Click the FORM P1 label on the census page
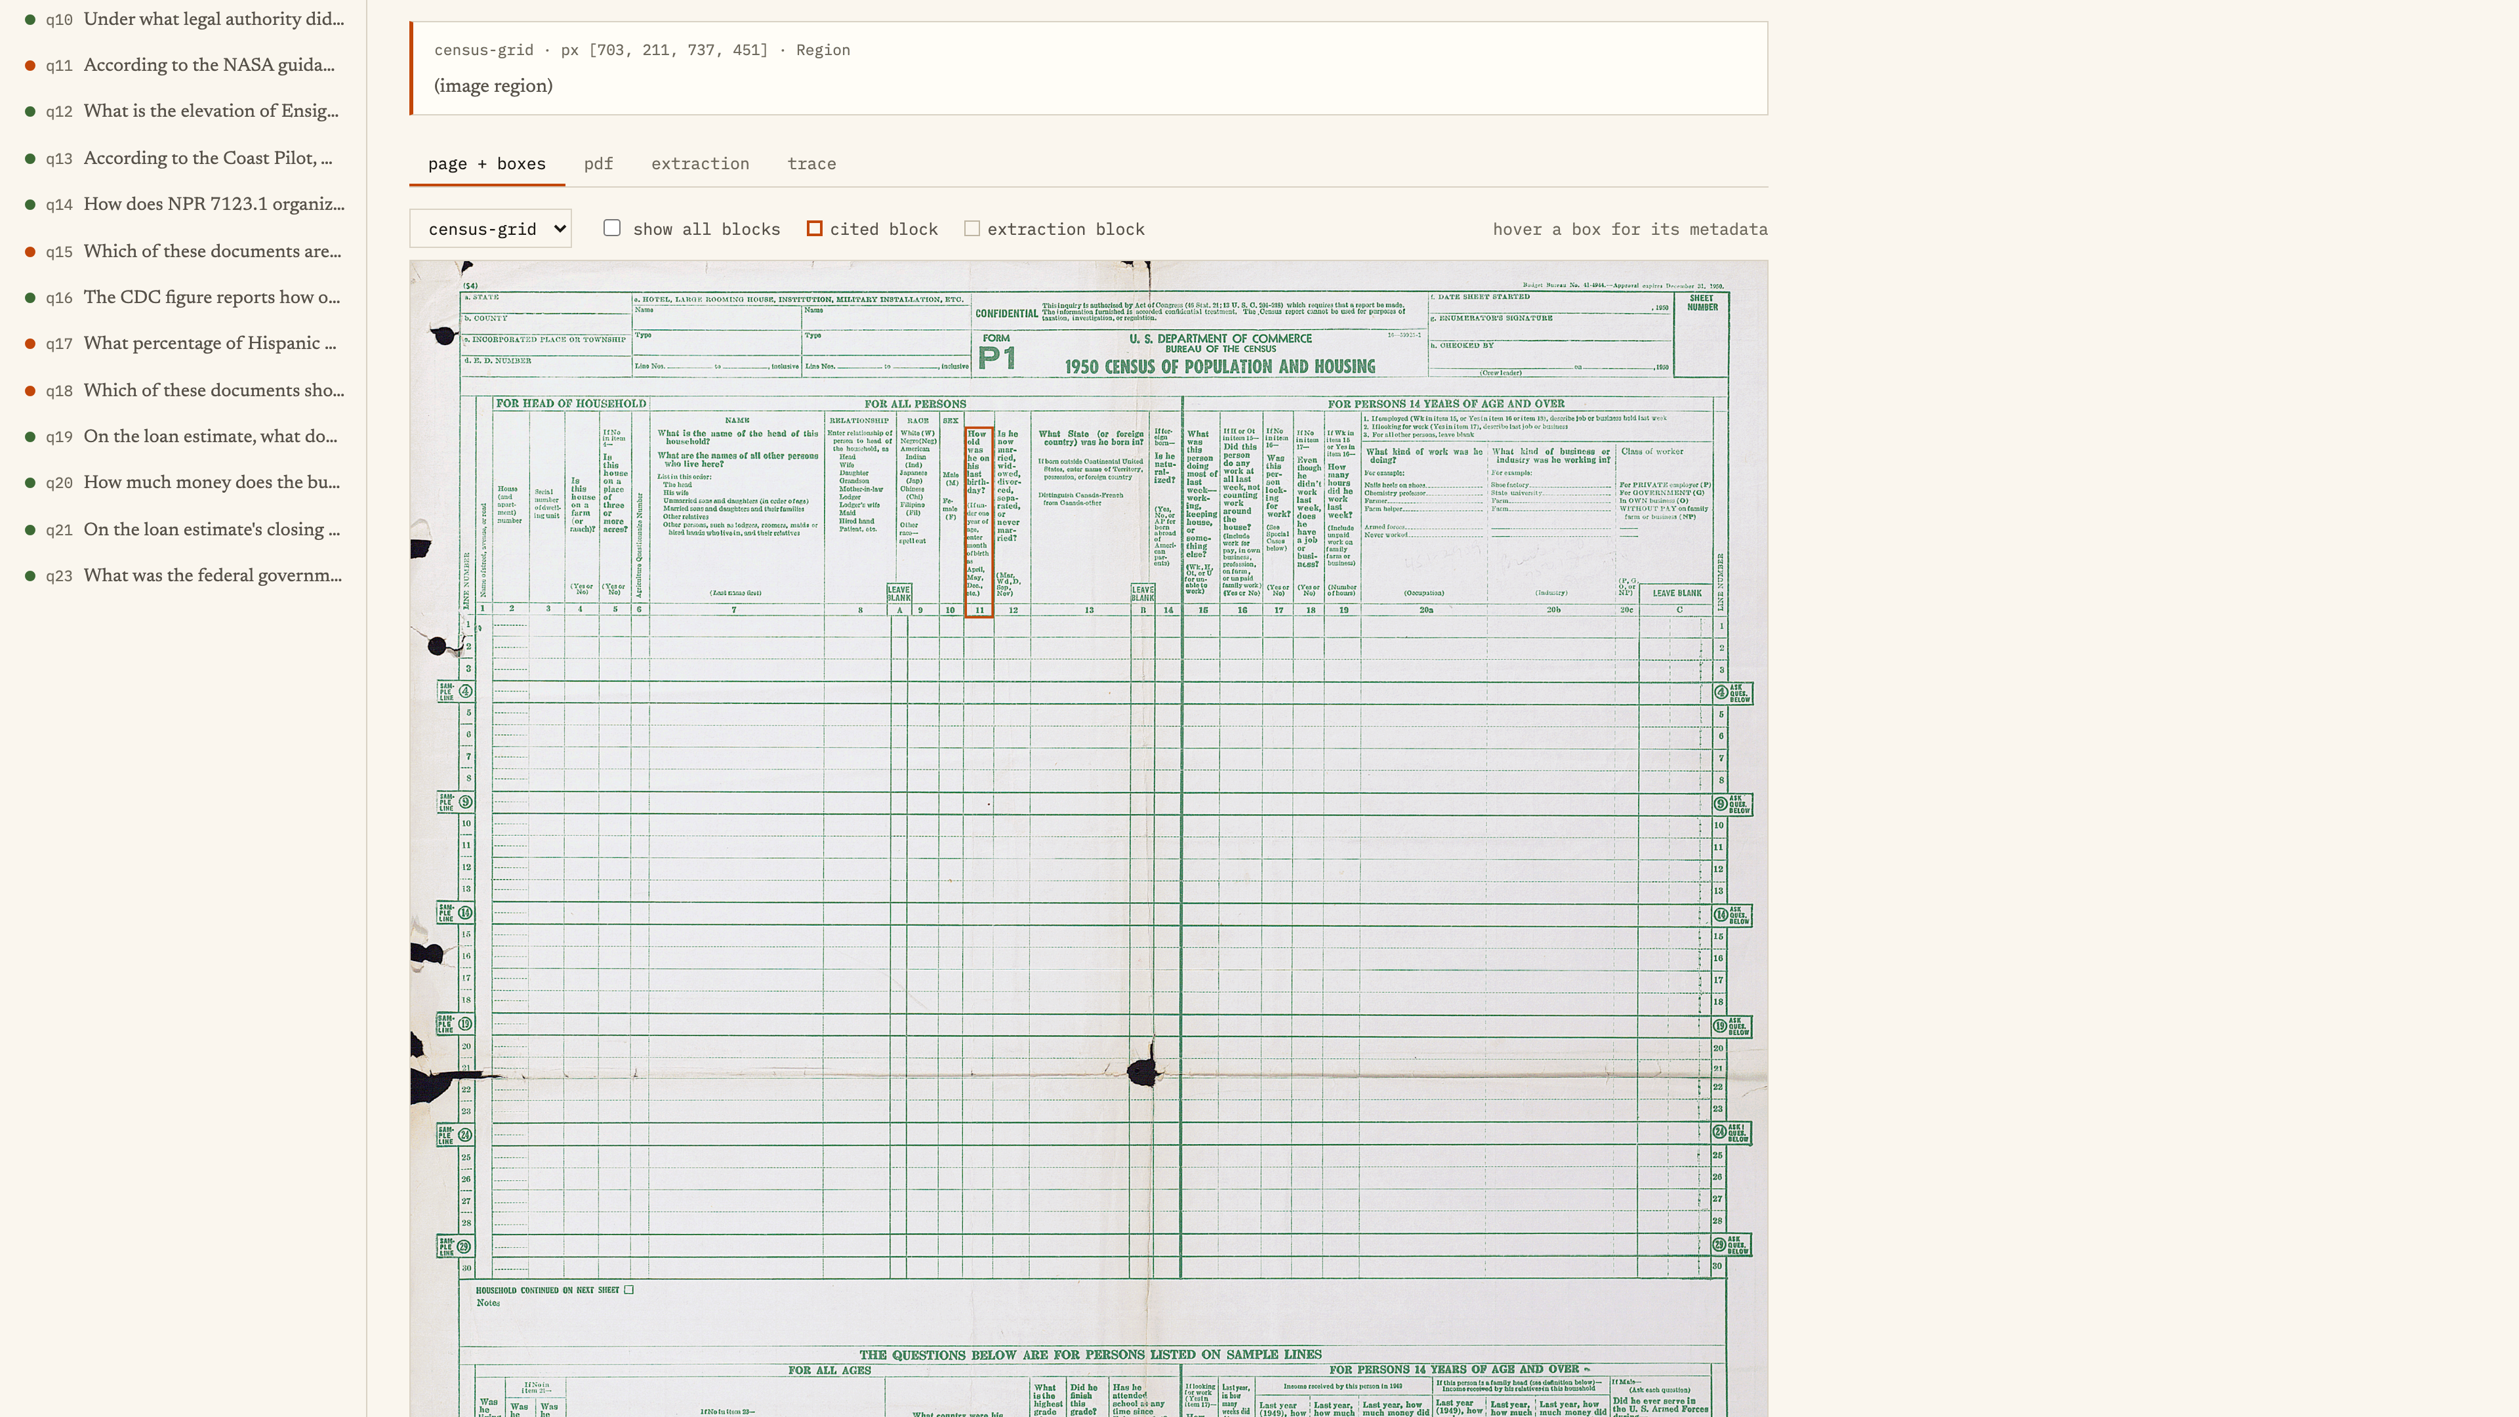 996,352
